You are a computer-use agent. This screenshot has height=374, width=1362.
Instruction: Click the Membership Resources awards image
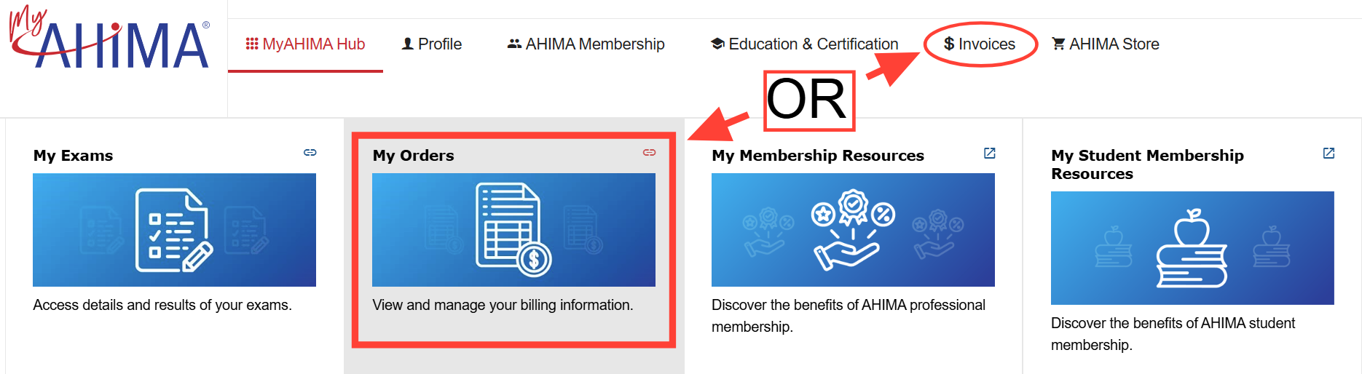point(853,230)
